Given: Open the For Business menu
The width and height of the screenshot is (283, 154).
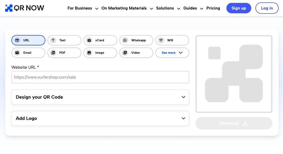Looking at the screenshot, I should pyautogui.click(x=79, y=8).
